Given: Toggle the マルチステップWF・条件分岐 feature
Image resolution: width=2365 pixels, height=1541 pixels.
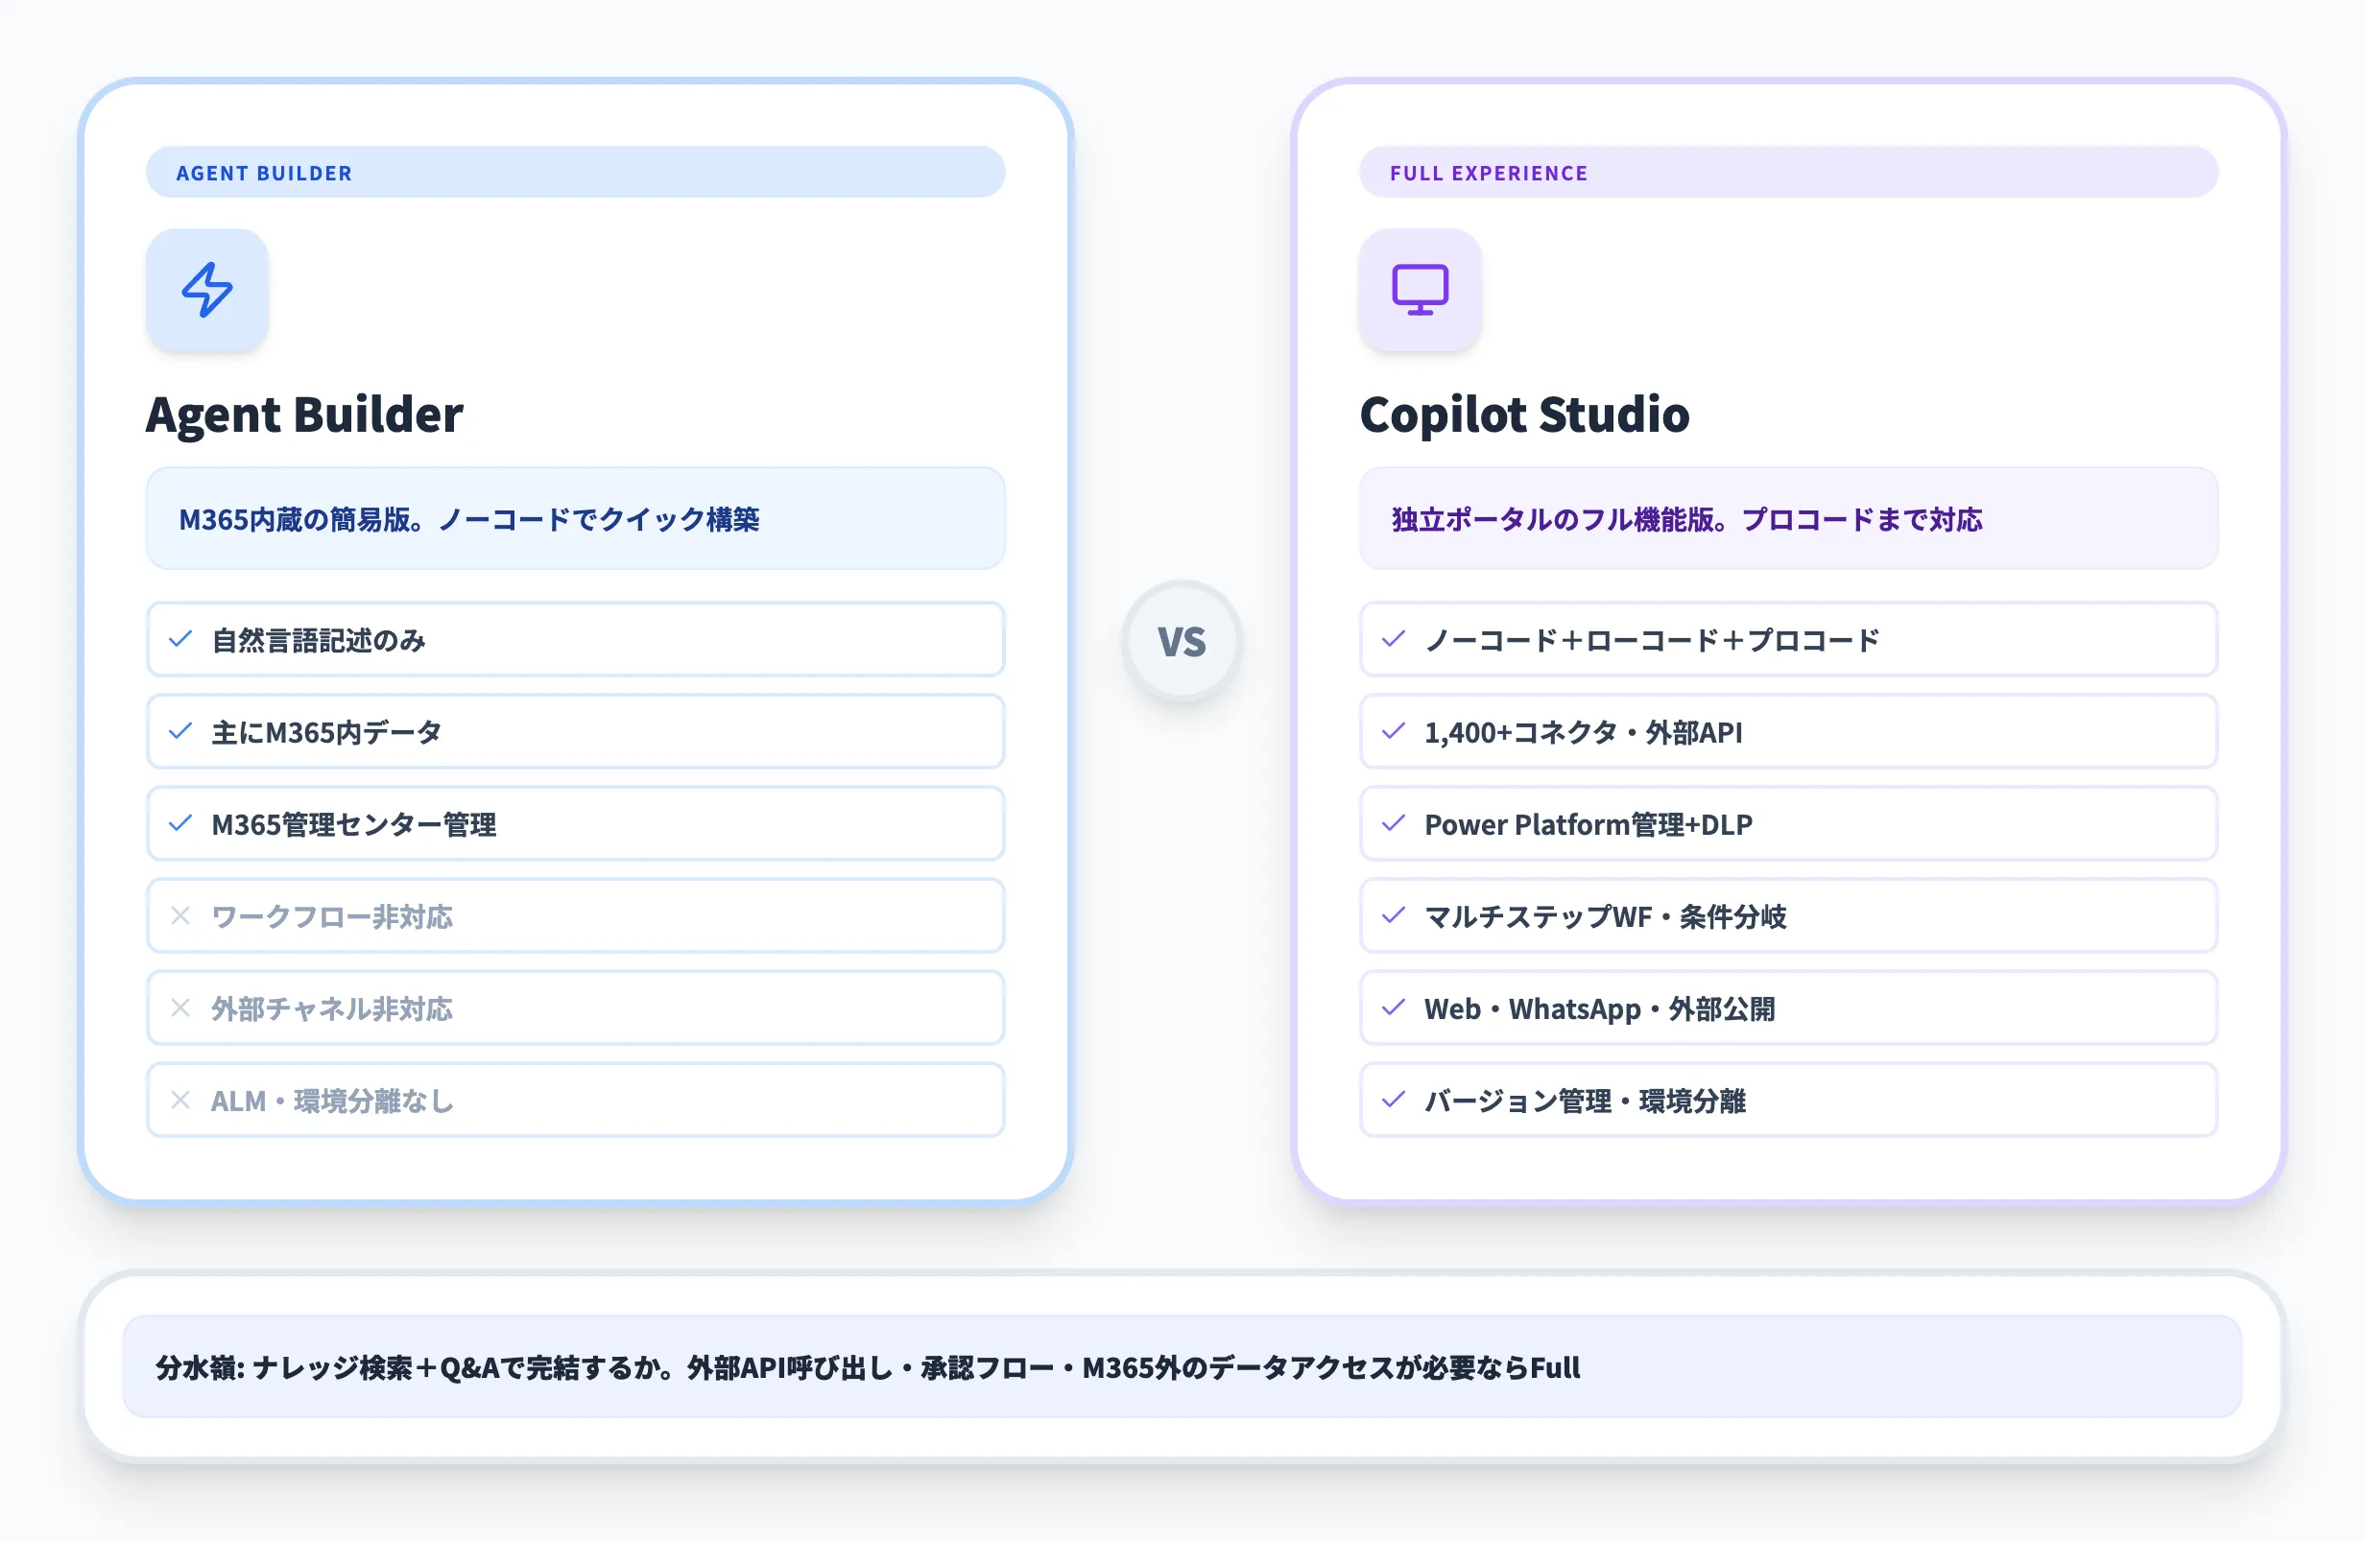Looking at the screenshot, I should pos(1789,916).
